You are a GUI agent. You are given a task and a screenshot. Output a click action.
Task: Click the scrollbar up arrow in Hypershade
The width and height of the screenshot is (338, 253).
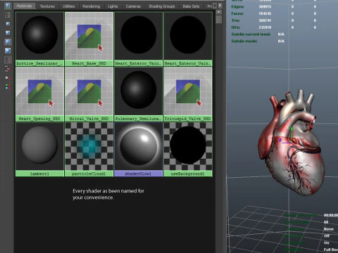click(218, 12)
